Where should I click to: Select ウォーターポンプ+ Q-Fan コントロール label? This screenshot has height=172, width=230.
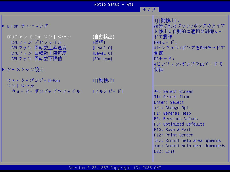33,83
